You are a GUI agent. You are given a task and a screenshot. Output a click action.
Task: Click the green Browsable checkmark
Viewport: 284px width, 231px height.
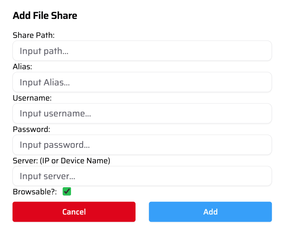pyautogui.click(x=67, y=192)
